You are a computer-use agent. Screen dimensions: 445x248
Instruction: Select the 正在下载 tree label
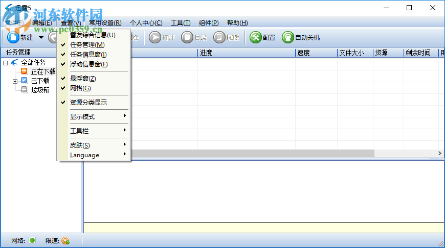click(x=43, y=71)
